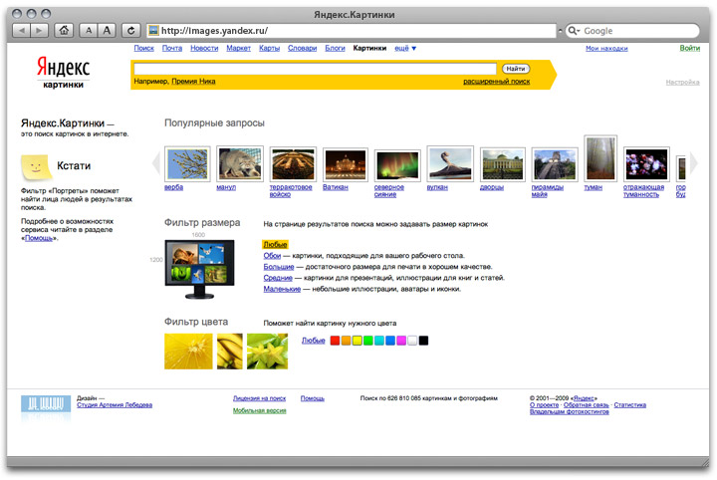Click the smaller text size button
This screenshot has height=480, width=717.
[x=89, y=31]
